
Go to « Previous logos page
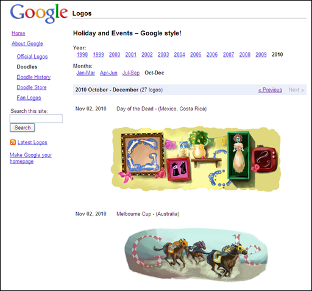270,90
